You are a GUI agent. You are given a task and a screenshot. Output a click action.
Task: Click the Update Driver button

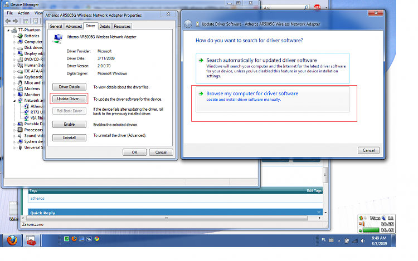69,99
